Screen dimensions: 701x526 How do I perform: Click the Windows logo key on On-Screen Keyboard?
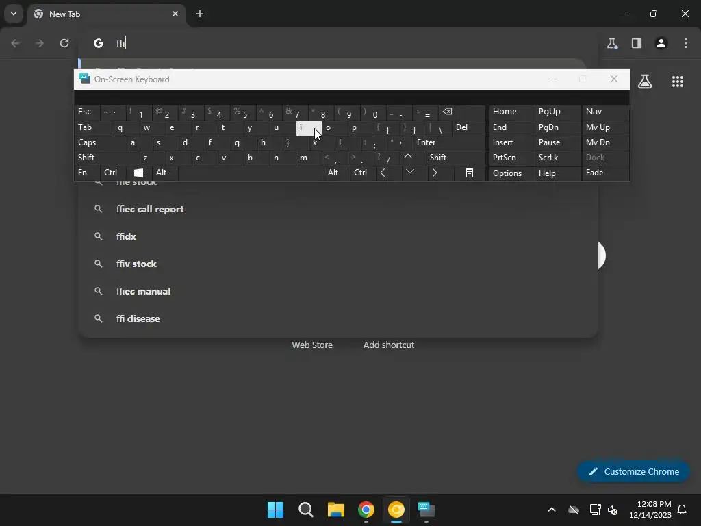click(138, 173)
